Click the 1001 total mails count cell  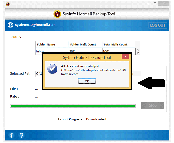tap(119, 51)
